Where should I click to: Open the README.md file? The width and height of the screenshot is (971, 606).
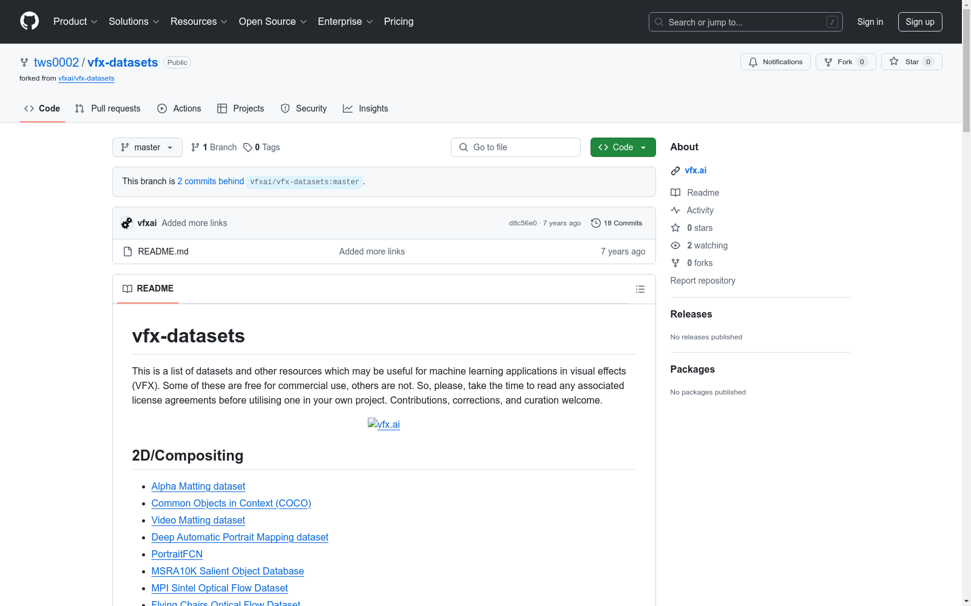tap(163, 251)
